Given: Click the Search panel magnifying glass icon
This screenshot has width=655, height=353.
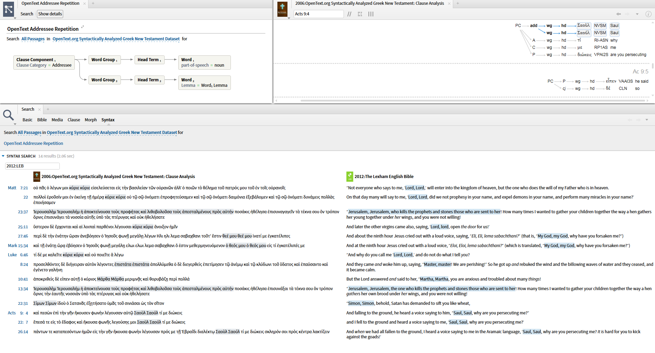Looking at the screenshot, I should [x=9, y=115].
